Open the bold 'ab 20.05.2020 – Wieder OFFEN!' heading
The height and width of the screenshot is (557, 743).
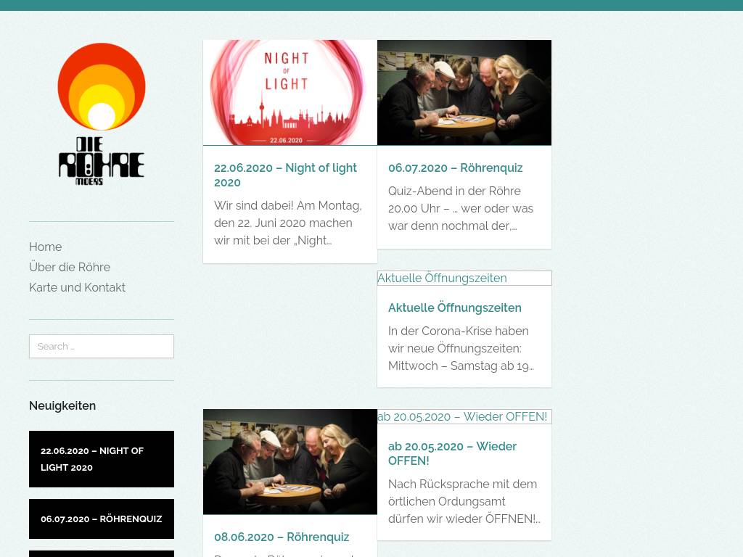[452, 453]
